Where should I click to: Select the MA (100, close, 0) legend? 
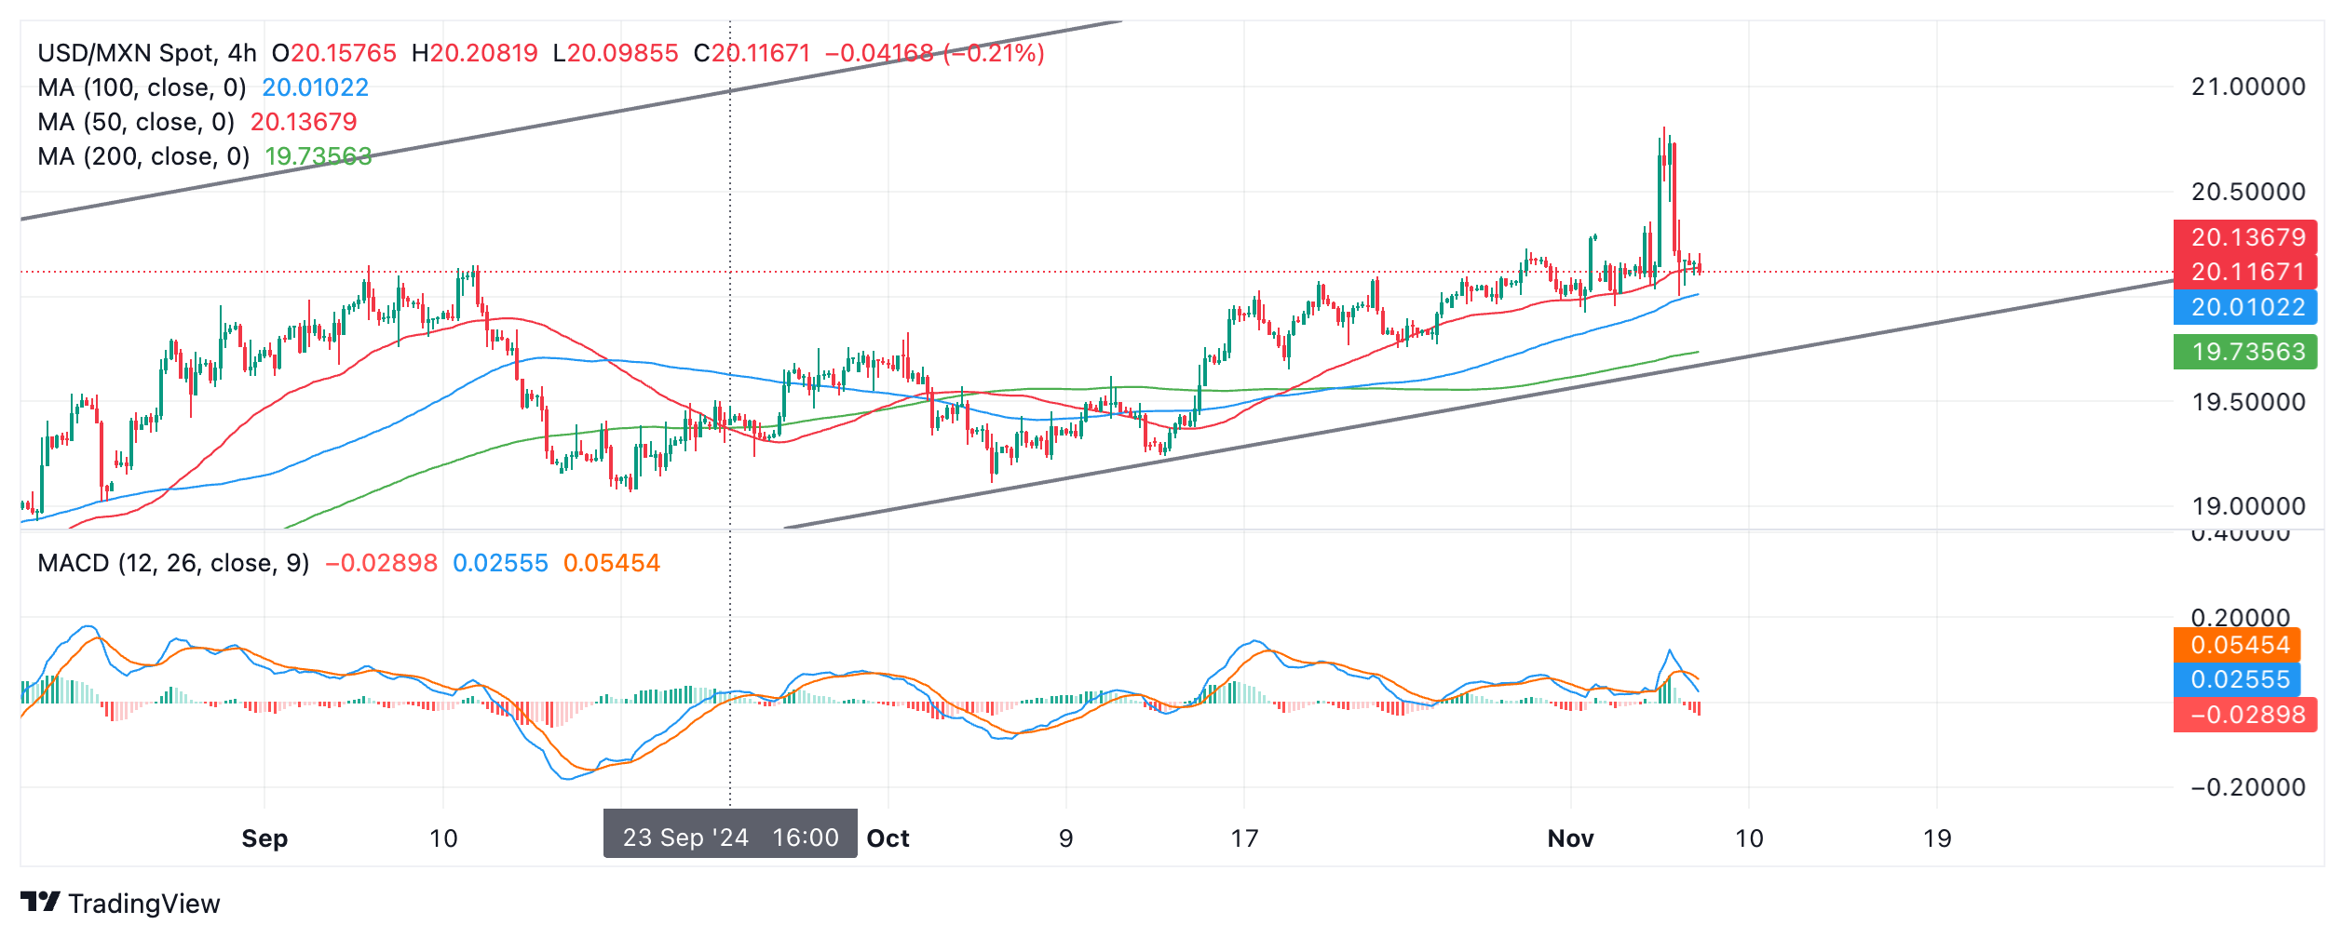tap(142, 87)
